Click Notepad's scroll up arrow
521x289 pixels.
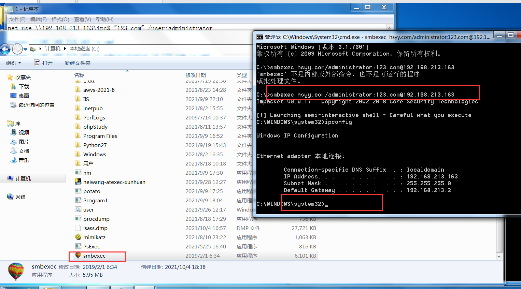point(389,27)
